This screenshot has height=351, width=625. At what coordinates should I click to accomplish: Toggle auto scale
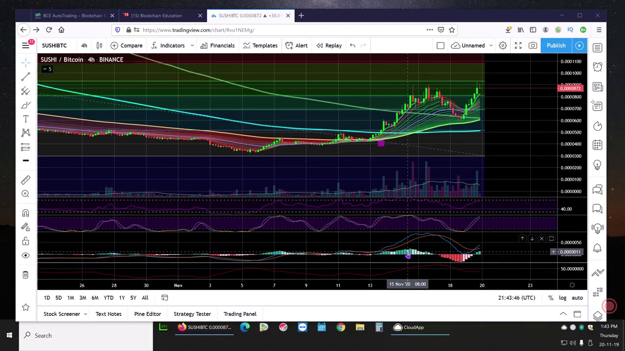(x=577, y=298)
